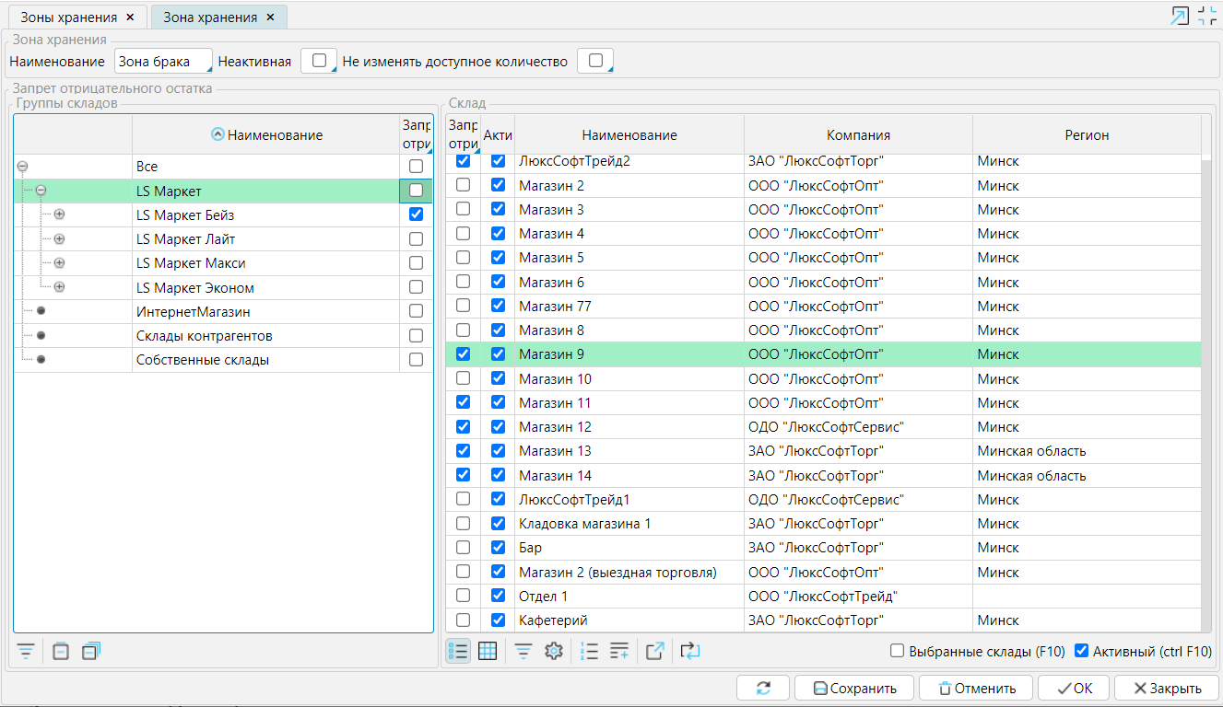Click the filter icon under warehouse groups tree
Image resolution: width=1223 pixels, height=707 pixels.
tap(27, 652)
